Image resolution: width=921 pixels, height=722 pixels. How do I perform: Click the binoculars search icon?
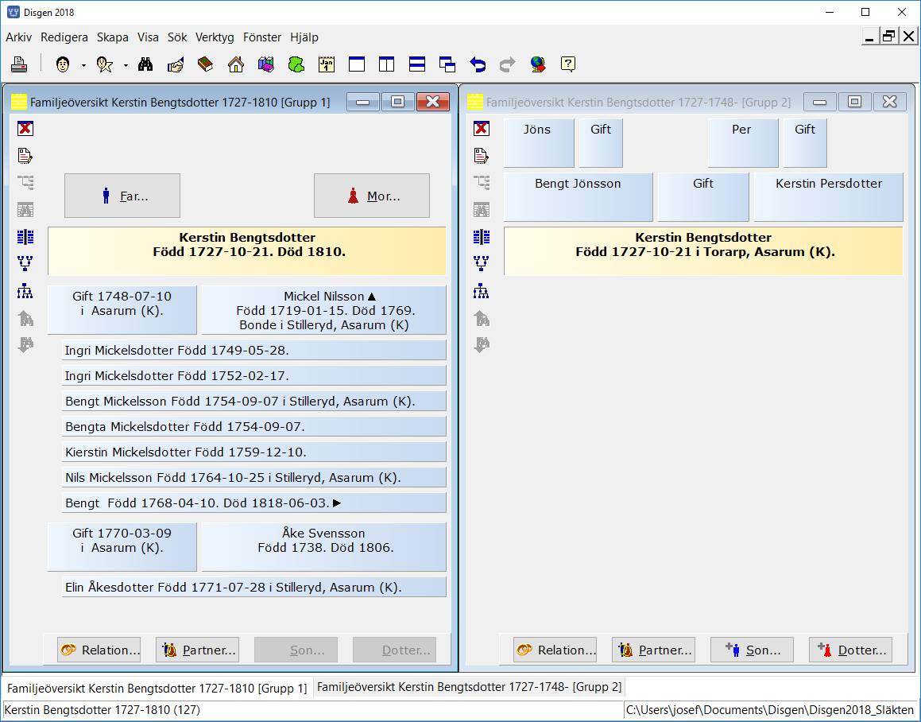coord(145,64)
